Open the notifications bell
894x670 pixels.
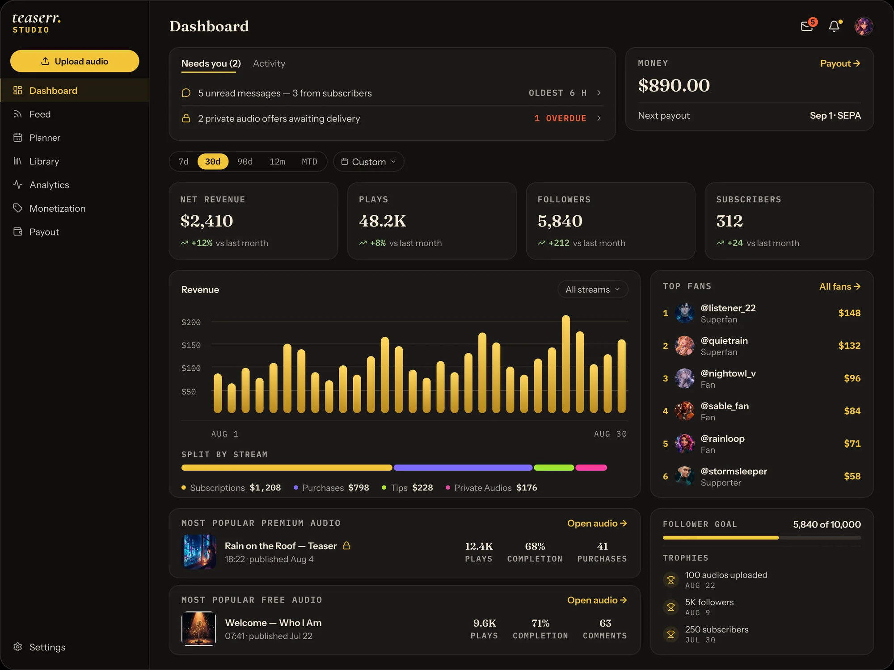tap(834, 26)
